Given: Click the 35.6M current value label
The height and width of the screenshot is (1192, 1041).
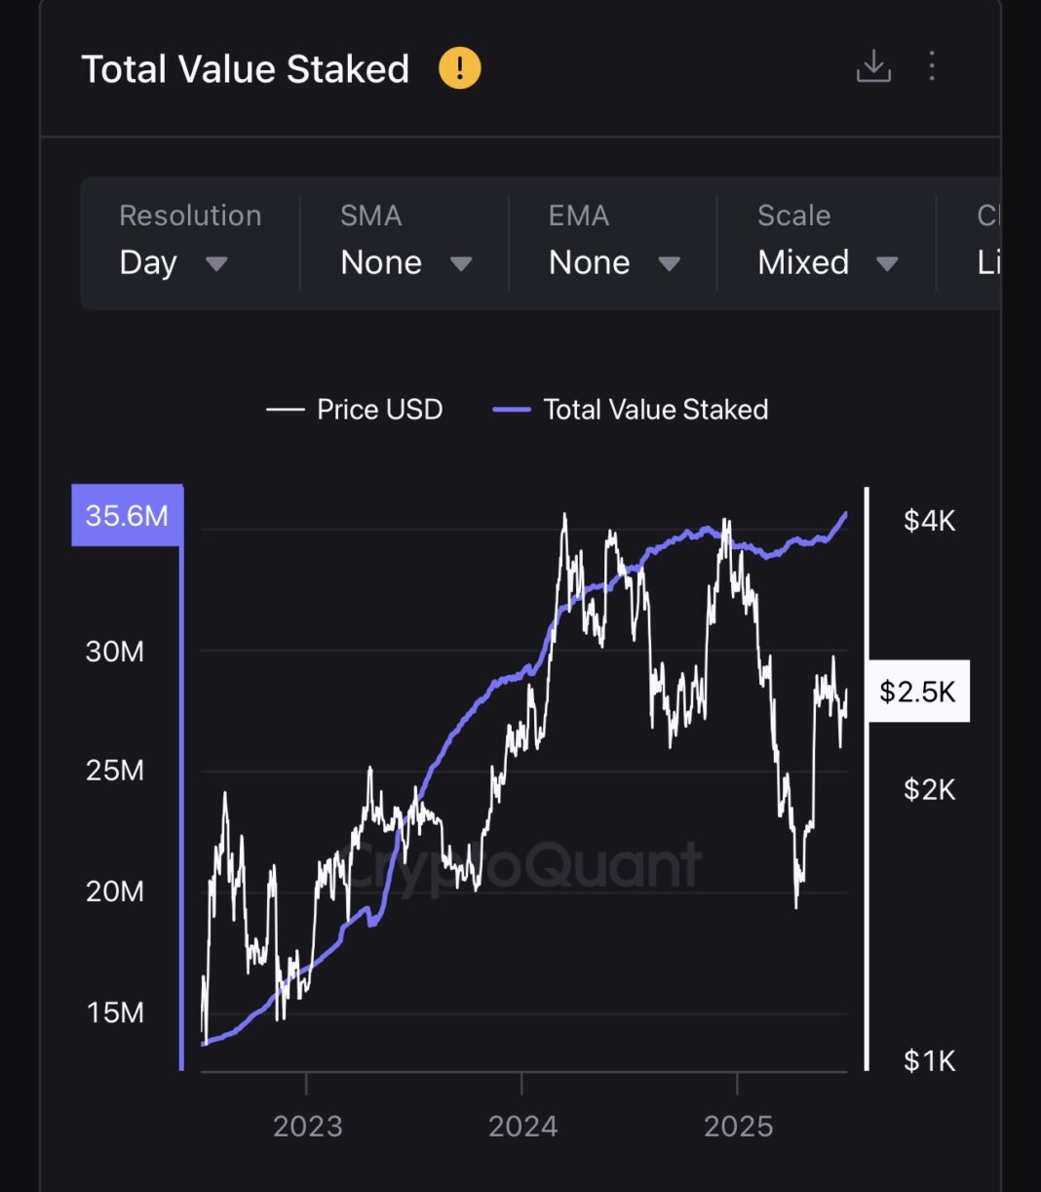Looking at the screenshot, I should click(x=127, y=515).
